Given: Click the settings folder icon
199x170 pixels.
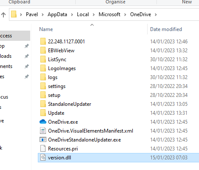Looking at the screenshot, I should pos(43,86).
